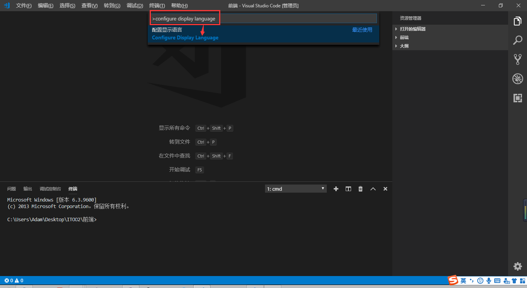This screenshot has width=527, height=288.
Task: Switch to the 问题 panel tab
Action: [x=12, y=189]
